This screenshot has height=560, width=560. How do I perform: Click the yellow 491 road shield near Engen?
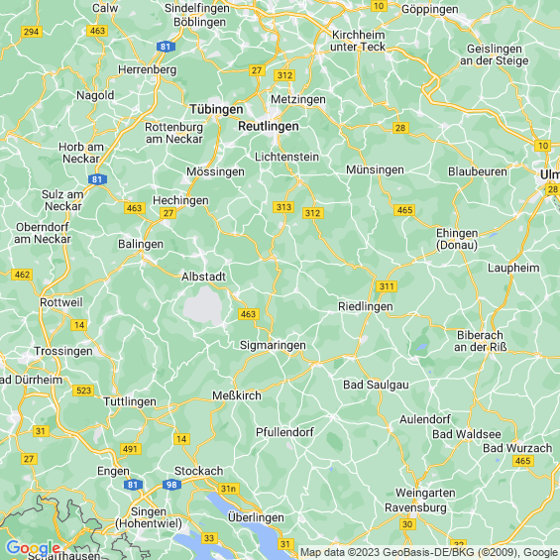click(131, 449)
